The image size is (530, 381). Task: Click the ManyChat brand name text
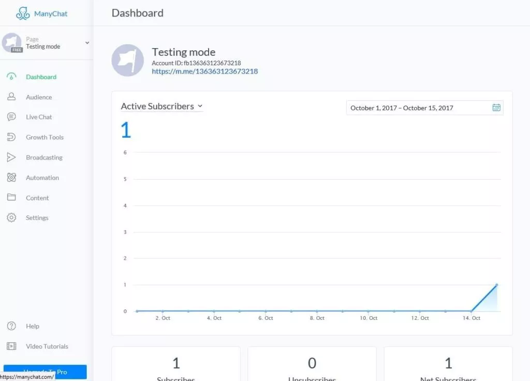point(51,14)
